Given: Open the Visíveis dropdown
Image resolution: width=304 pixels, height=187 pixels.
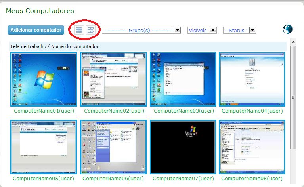Looking at the screenshot, I should tap(202, 30).
